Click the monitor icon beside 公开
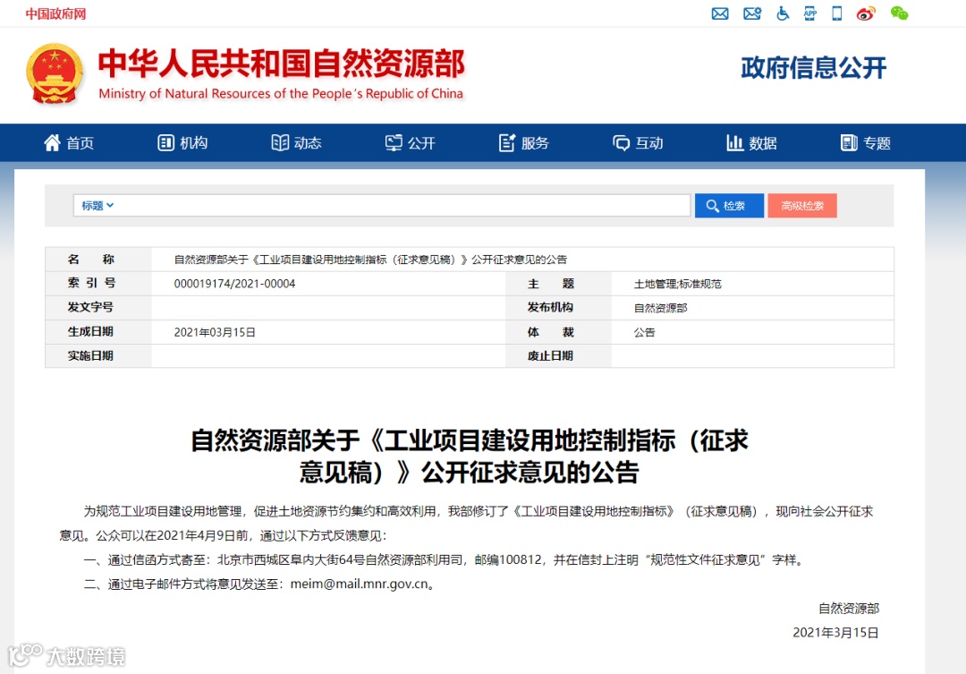The height and width of the screenshot is (674, 966). tap(394, 143)
